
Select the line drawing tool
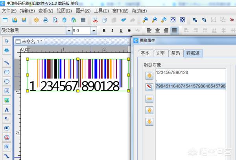pyautogui.click(x=7, y=63)
